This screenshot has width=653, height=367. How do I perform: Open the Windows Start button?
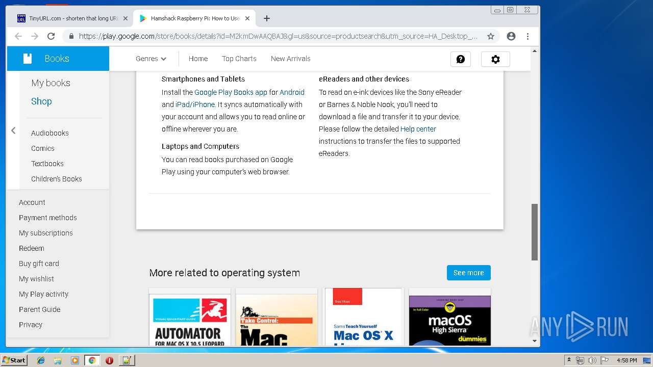tap(14, 360)
